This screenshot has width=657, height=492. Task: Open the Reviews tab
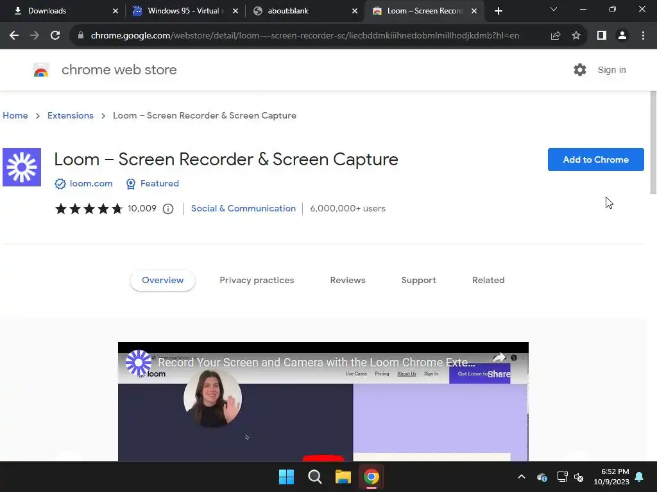(348, 281)
